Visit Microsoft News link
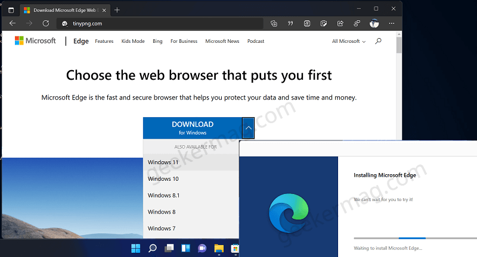The height and width of the screenshot is (257, 477). (222, 41)
